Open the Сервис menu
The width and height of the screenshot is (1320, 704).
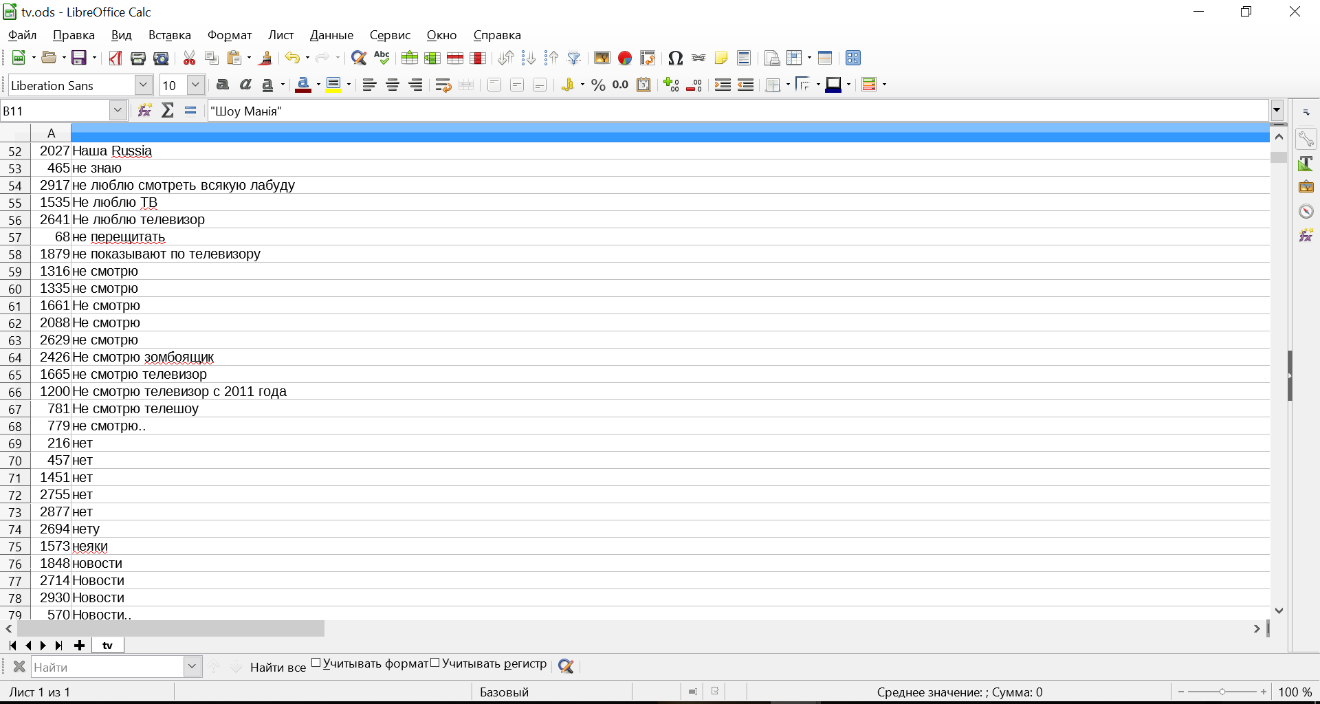pos(390,35)
